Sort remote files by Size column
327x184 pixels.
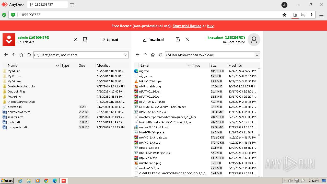point(214,65)
